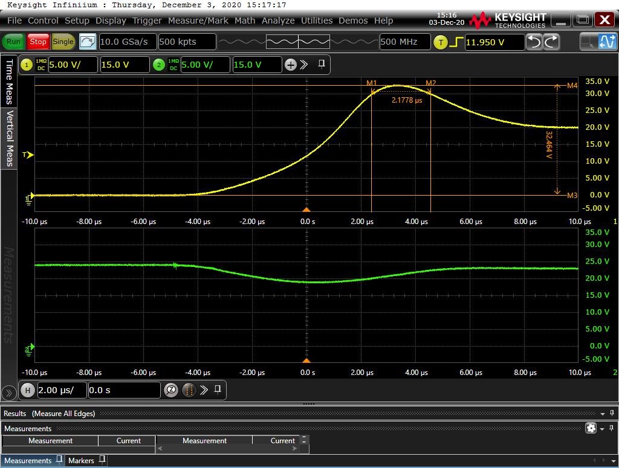
Task: Click the 2.00 µs/ timebase scale field
Action: click(62, 390)
